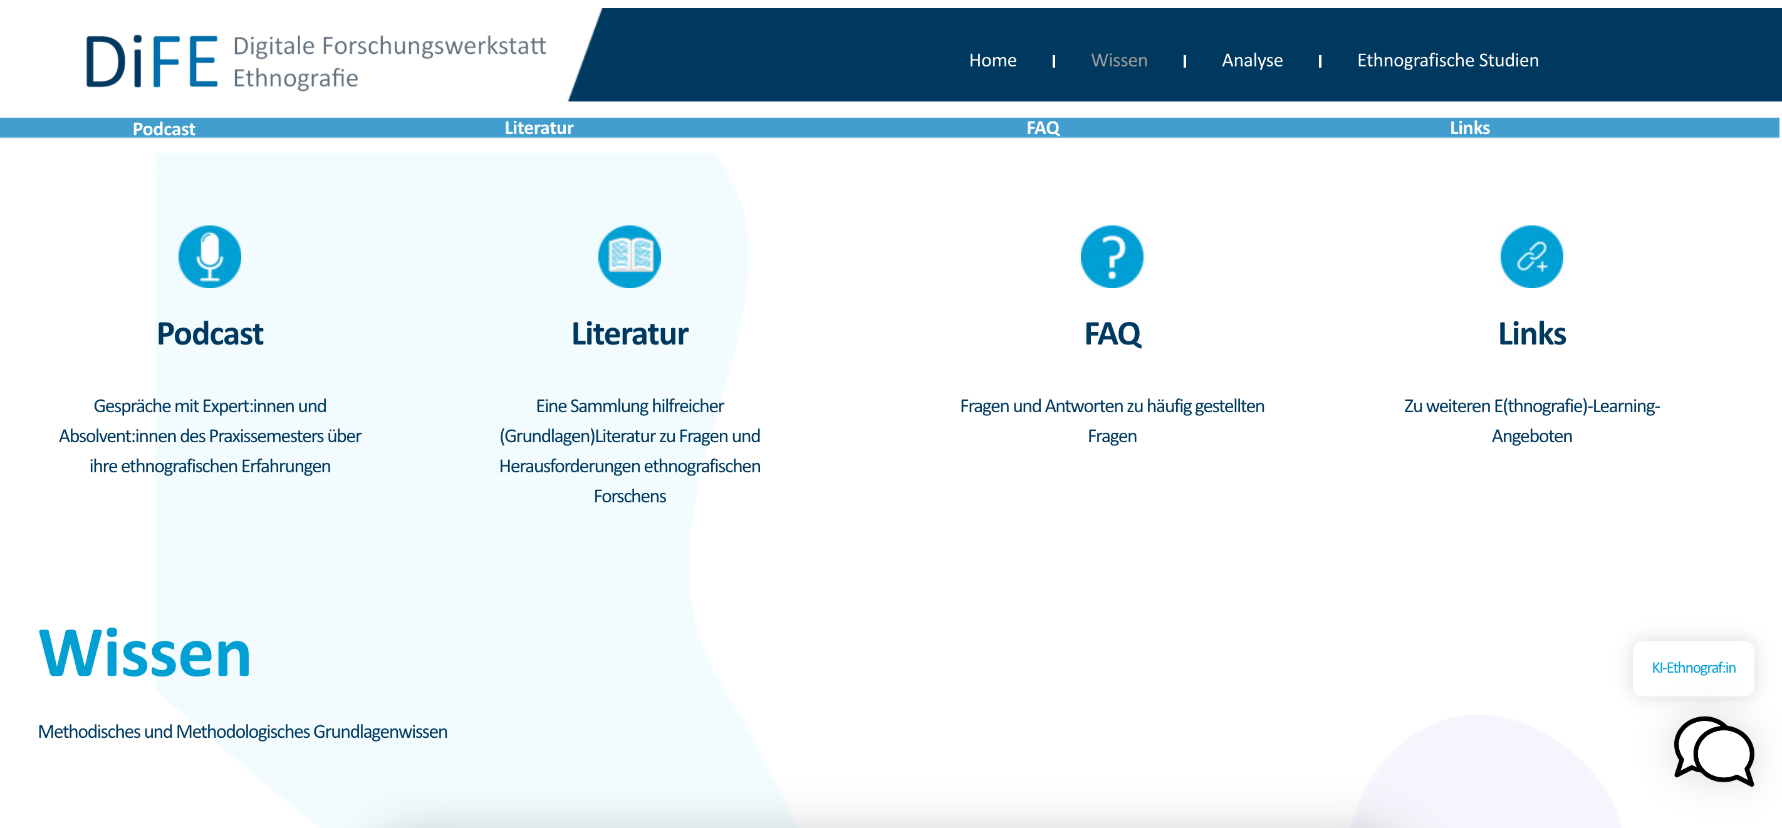Click 'Digitale Forschungswerkstatt Ethnografie' site title

(390, 61)
